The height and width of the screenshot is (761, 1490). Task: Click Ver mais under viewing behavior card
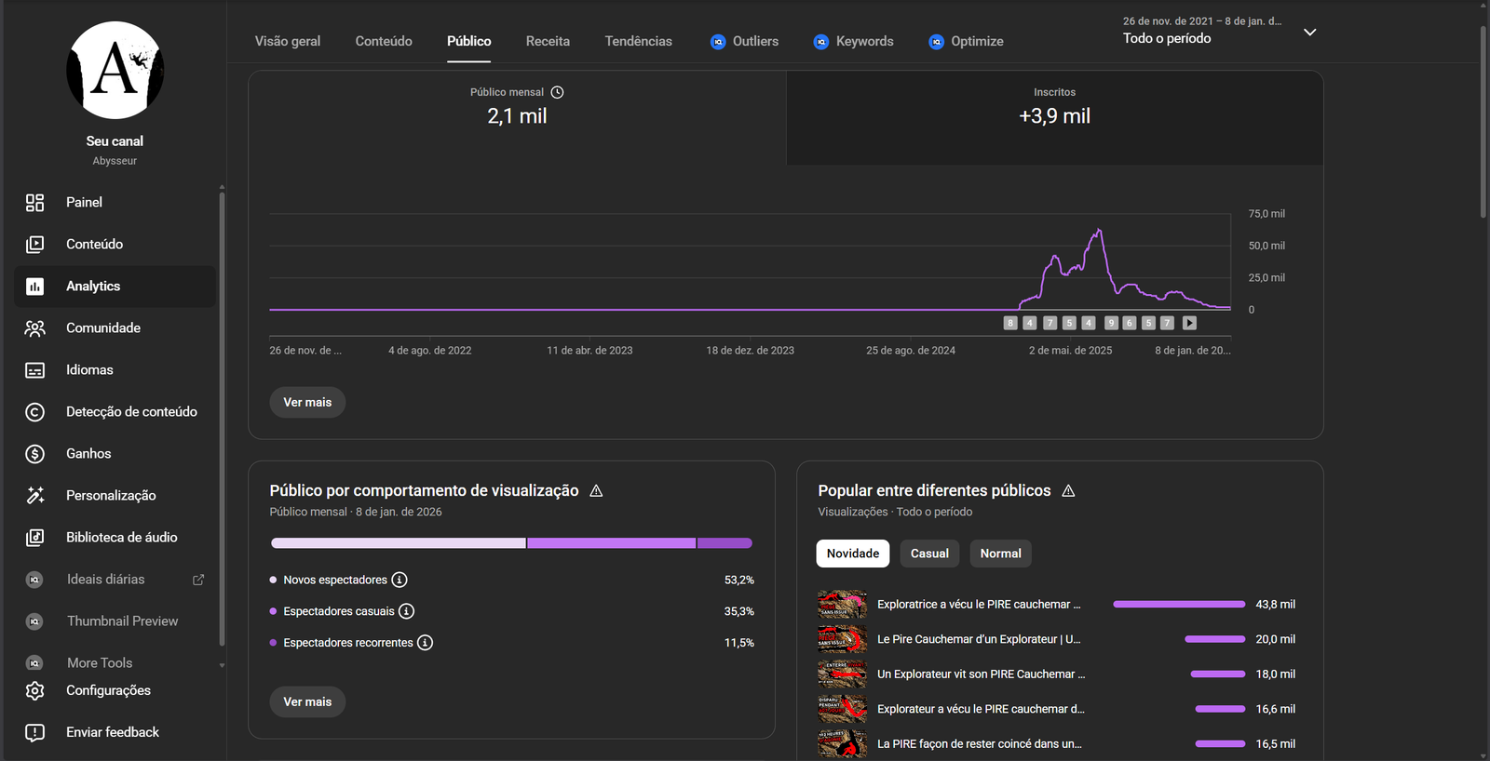tap(307, 702)
